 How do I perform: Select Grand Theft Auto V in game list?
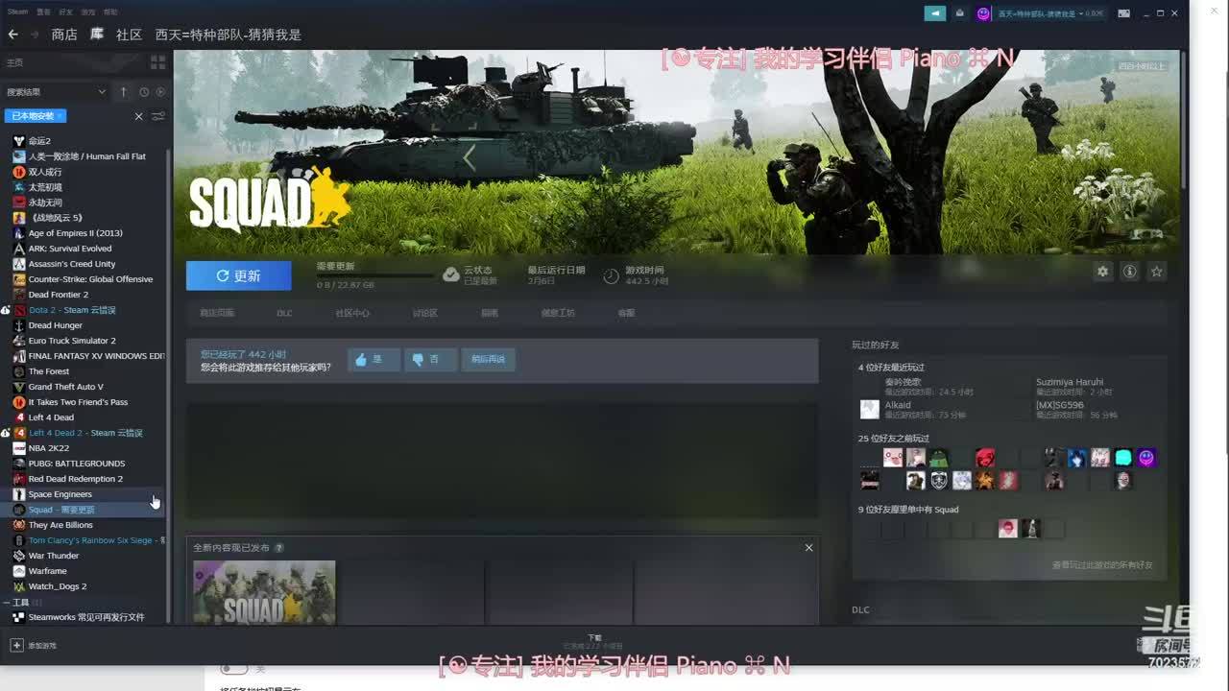click(x=65, y=387)
